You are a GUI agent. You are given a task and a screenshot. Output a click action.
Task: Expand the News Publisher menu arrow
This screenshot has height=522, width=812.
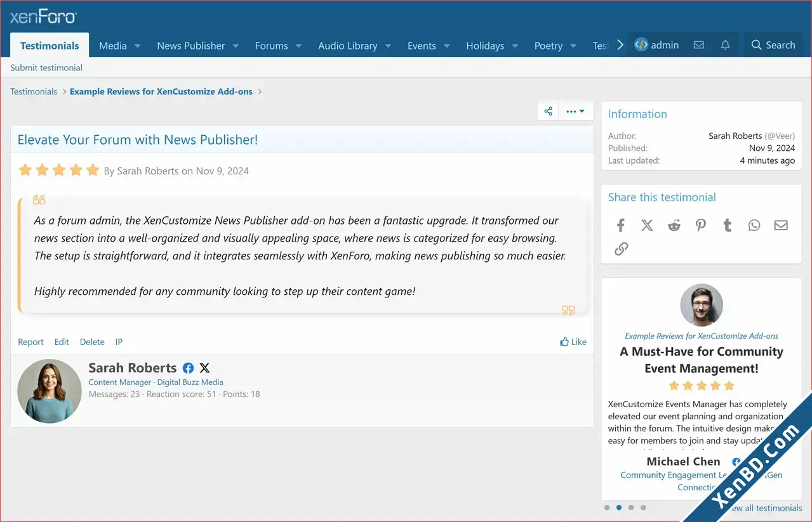(x=236, y=46)
